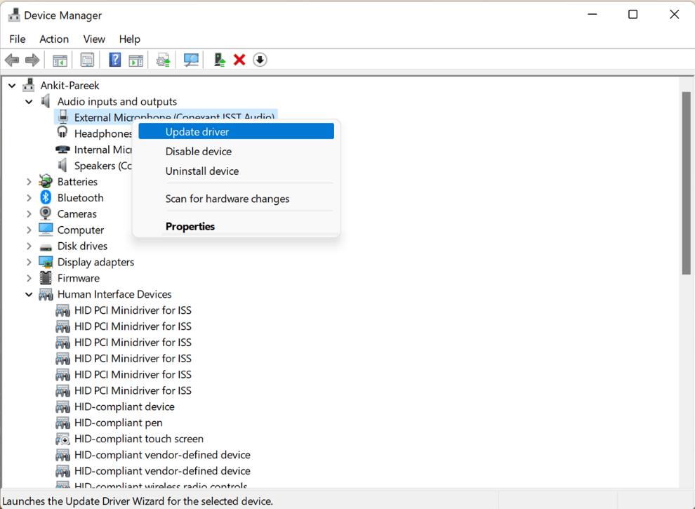The width and height of the screenshot is (695, 509).
Task: Collapse the Human Interface Devices group
Action: 29,294
